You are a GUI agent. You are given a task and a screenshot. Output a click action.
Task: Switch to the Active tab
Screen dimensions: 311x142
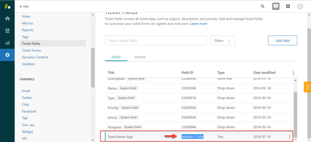pos(116,57)
